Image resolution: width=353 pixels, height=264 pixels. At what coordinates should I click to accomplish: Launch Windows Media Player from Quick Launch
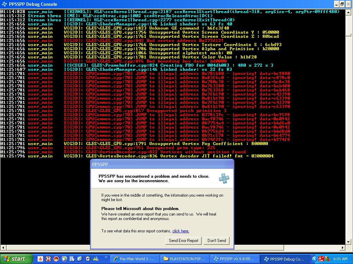click(x=88, y=259)
